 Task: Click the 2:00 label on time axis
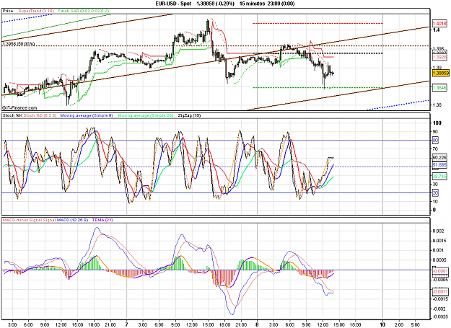398,325
